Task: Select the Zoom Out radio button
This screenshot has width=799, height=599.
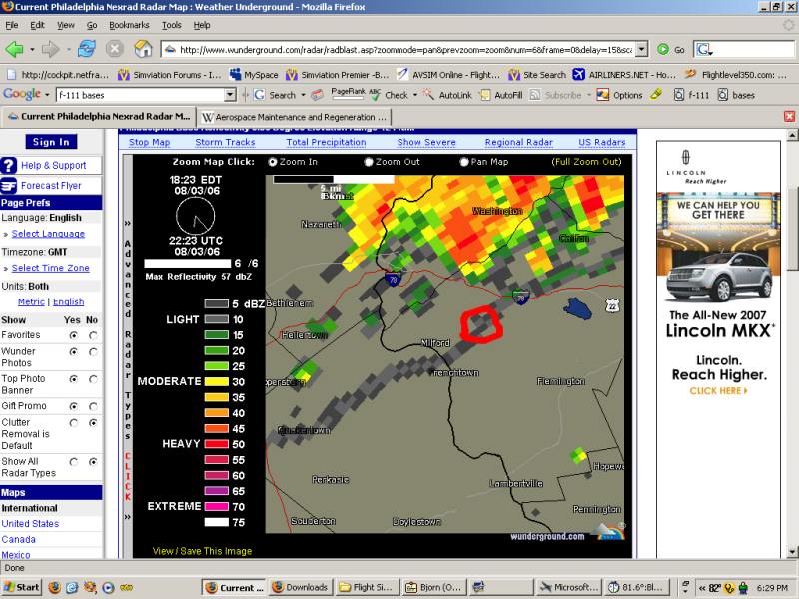Action: (369, 162)
